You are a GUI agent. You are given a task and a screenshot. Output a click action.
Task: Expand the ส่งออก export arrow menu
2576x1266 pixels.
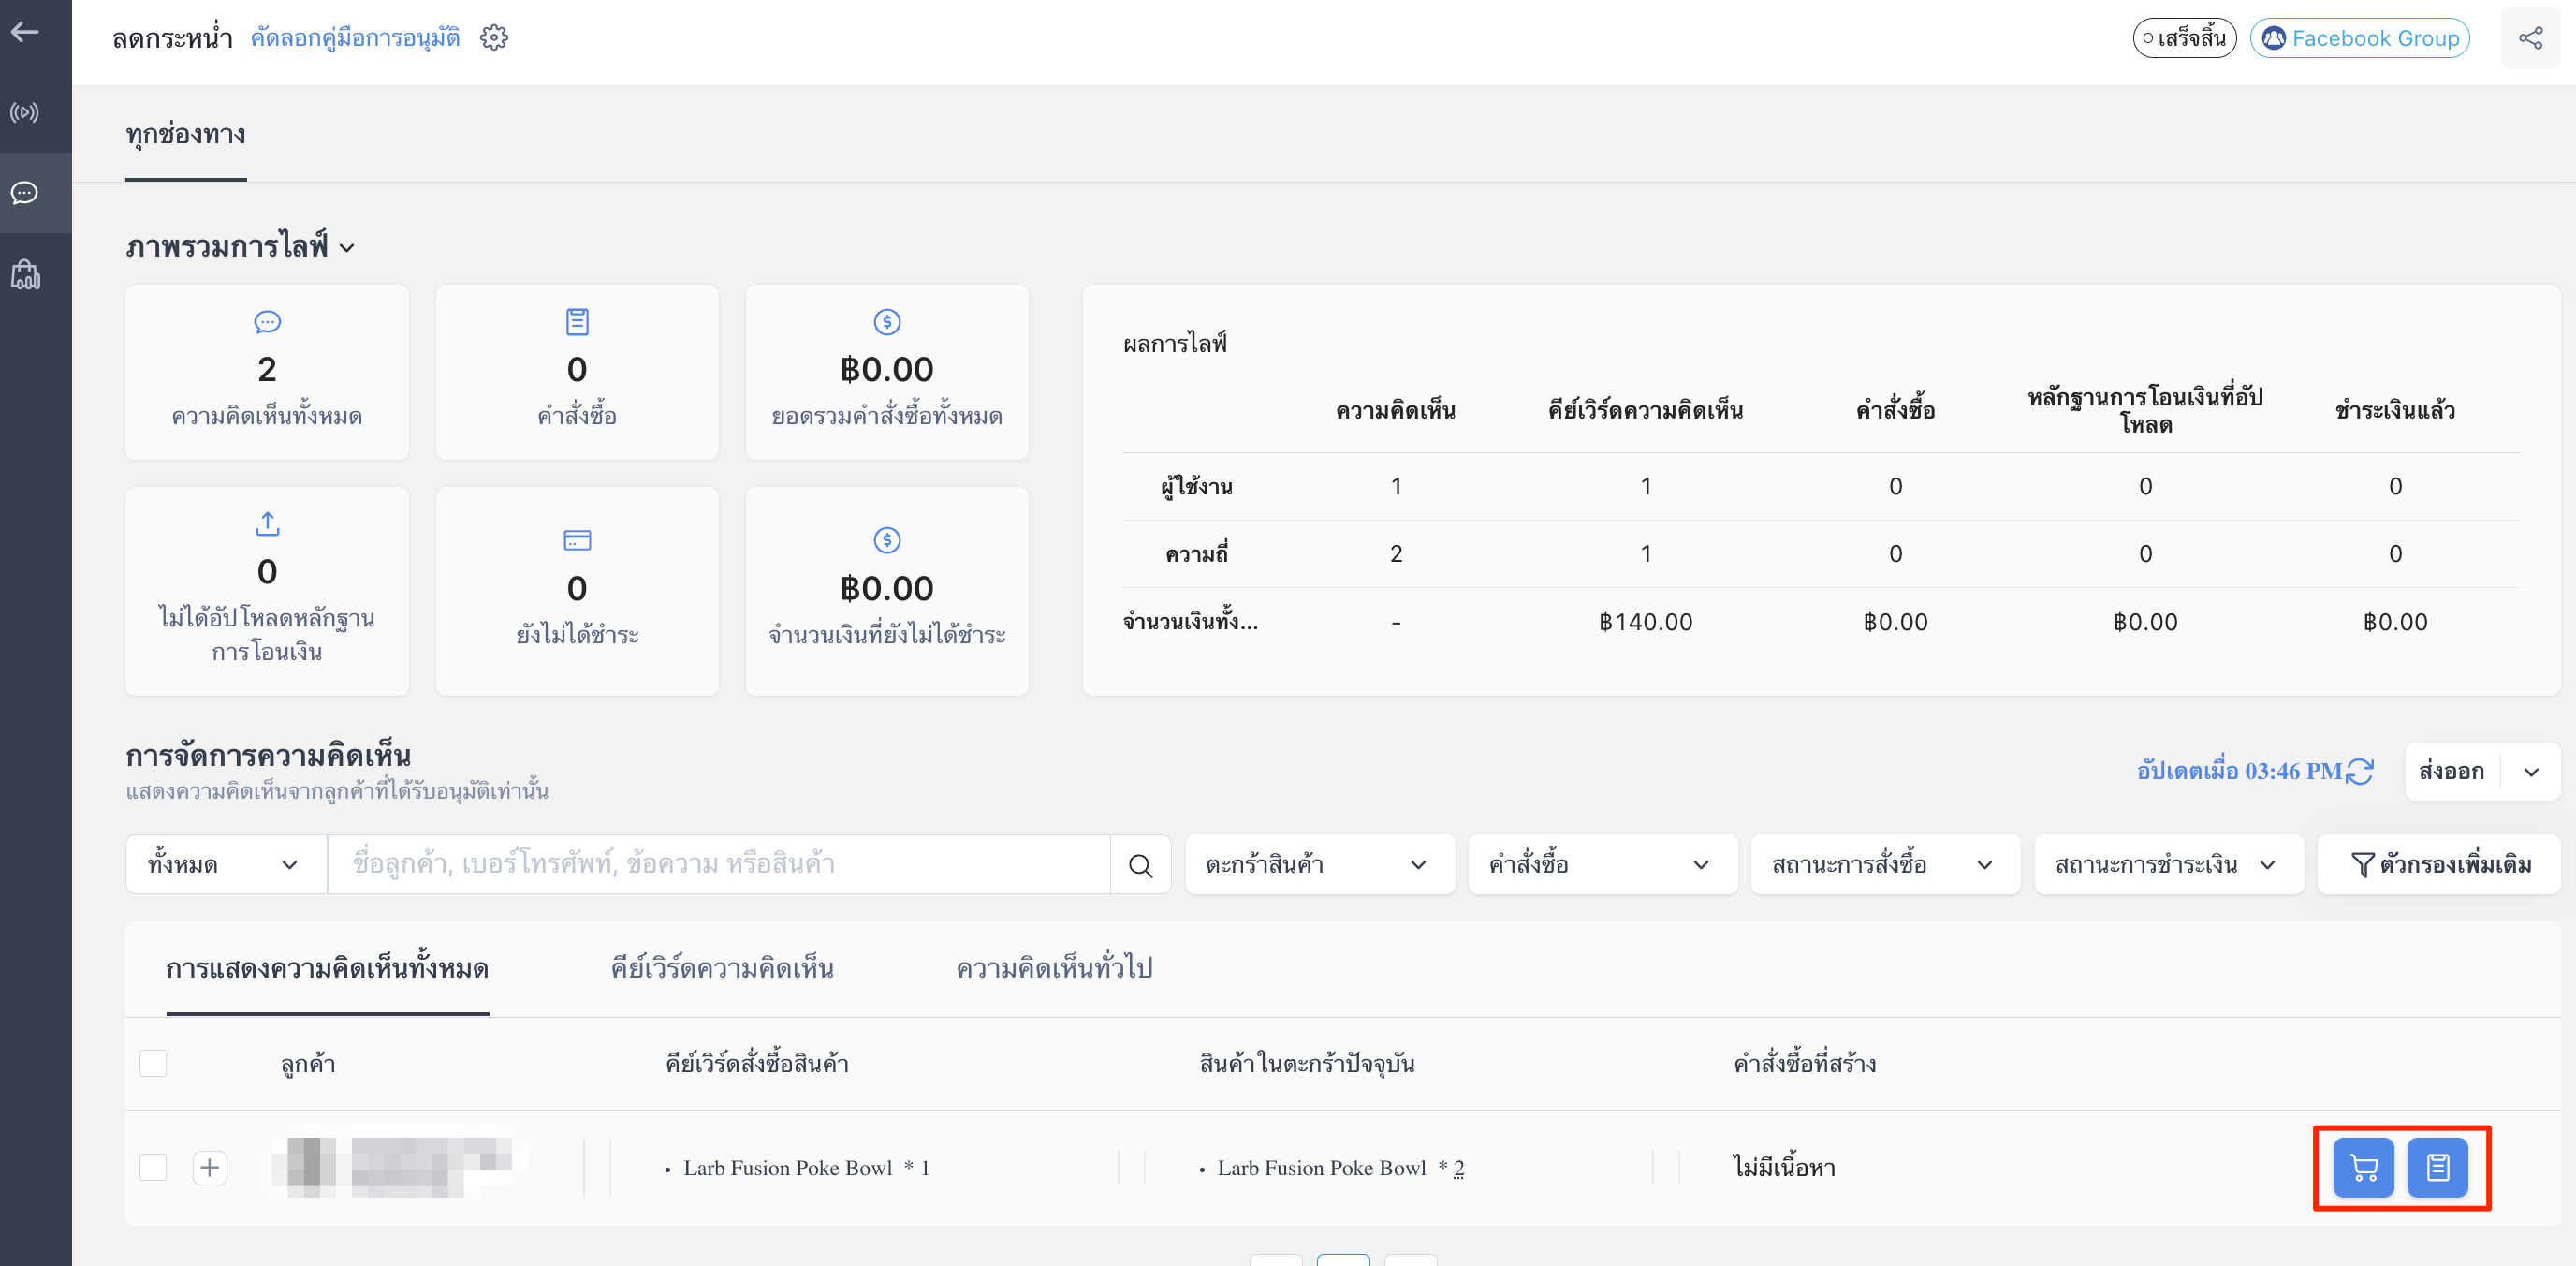point(2530,772)
